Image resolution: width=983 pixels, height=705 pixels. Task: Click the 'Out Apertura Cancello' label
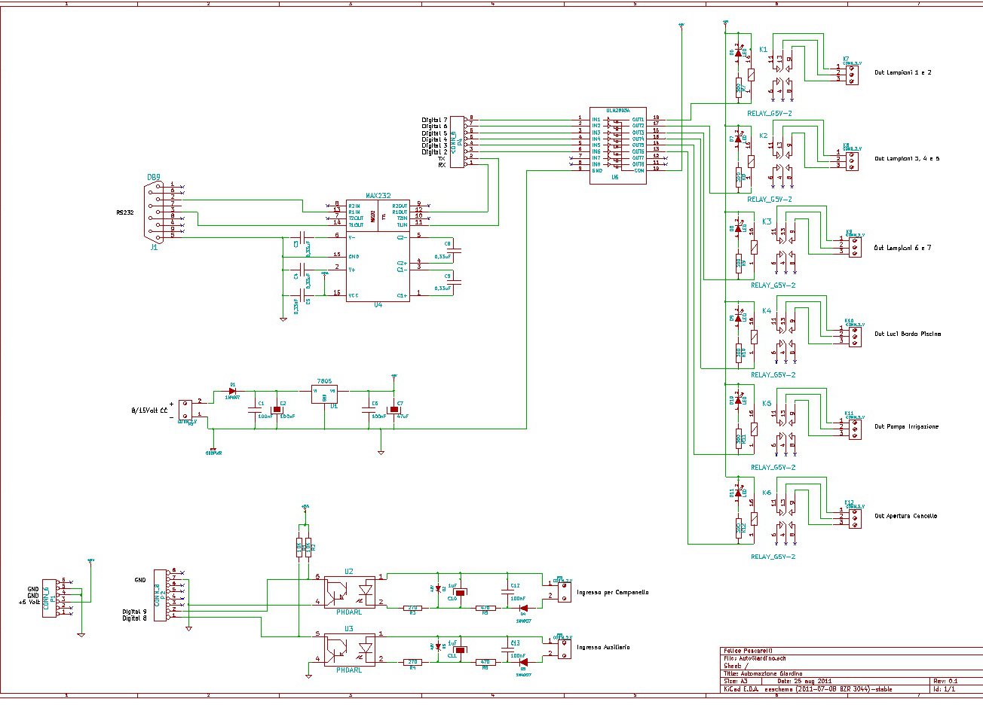tap(905, 516)
